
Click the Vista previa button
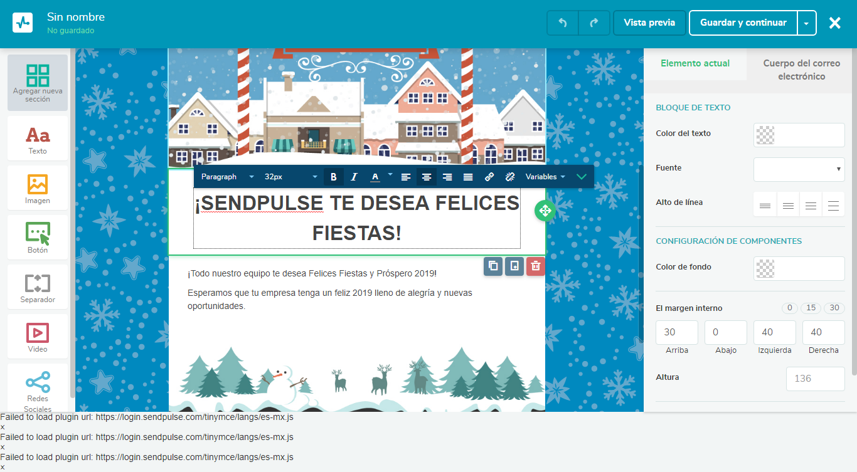649,23
